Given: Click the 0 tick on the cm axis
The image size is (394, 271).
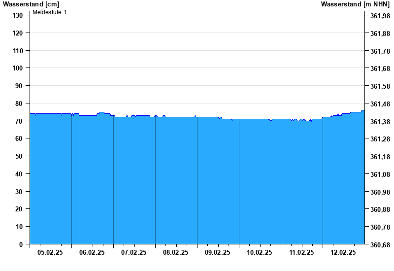Looking at the screenshot, I should click(21, 244).
